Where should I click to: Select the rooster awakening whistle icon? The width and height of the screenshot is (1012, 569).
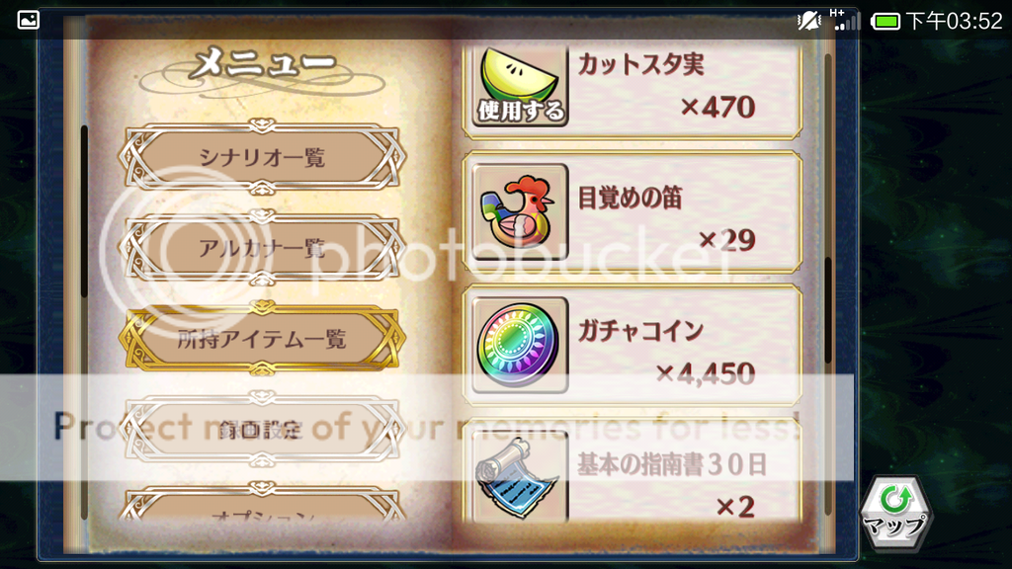click(520, 211)
